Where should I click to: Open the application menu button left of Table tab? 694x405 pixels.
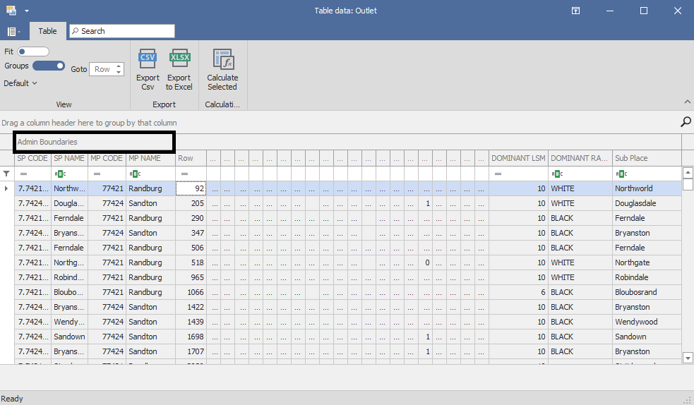tap(13, 31)
